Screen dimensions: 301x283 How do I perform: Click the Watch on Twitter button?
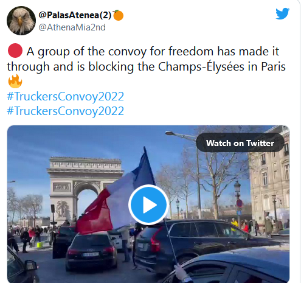coord(240,143)
